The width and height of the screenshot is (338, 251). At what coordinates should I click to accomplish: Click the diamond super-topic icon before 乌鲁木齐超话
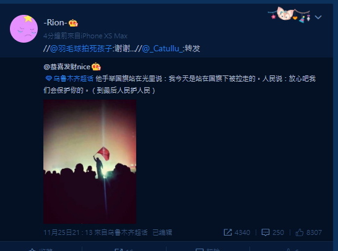(x=49, y=79)
